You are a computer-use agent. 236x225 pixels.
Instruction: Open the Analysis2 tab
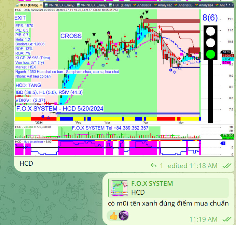(x=163, y=5)
